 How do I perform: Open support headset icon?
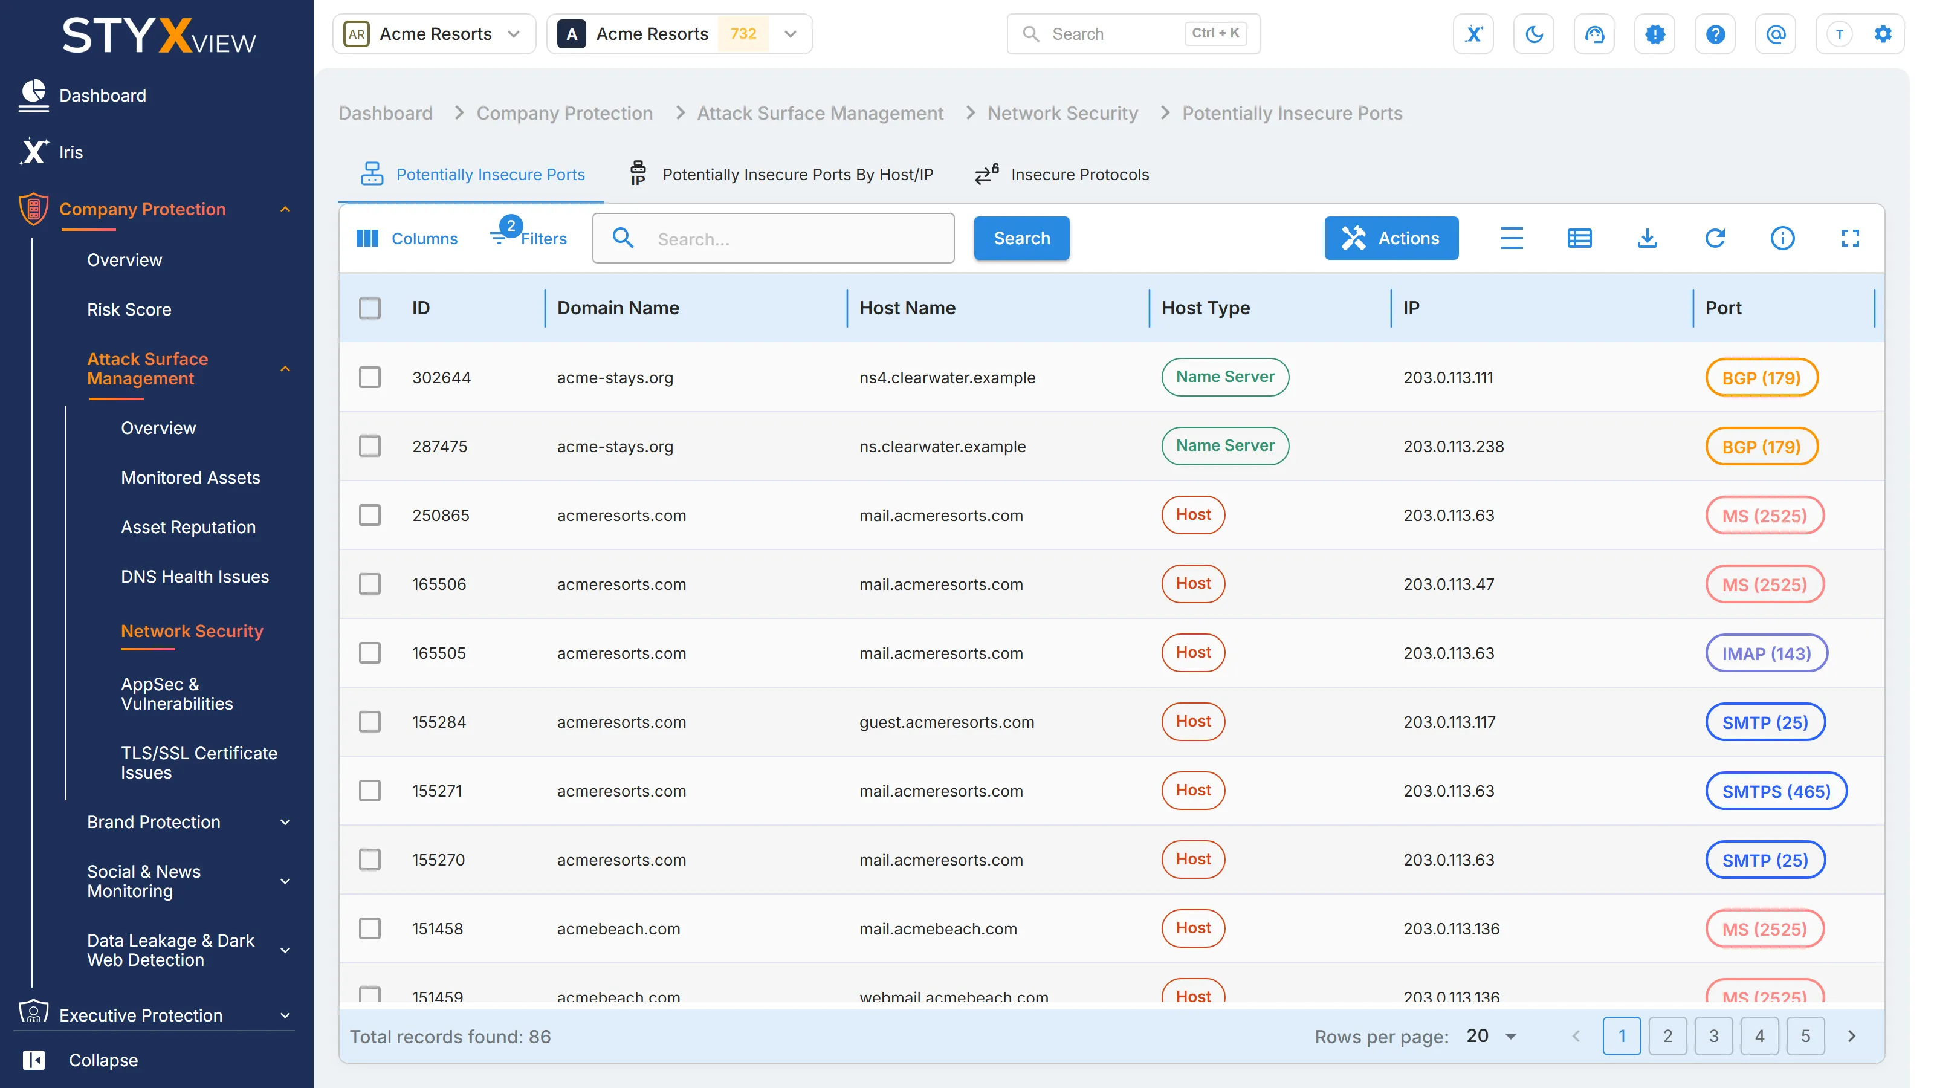(x=1594, y=34)
